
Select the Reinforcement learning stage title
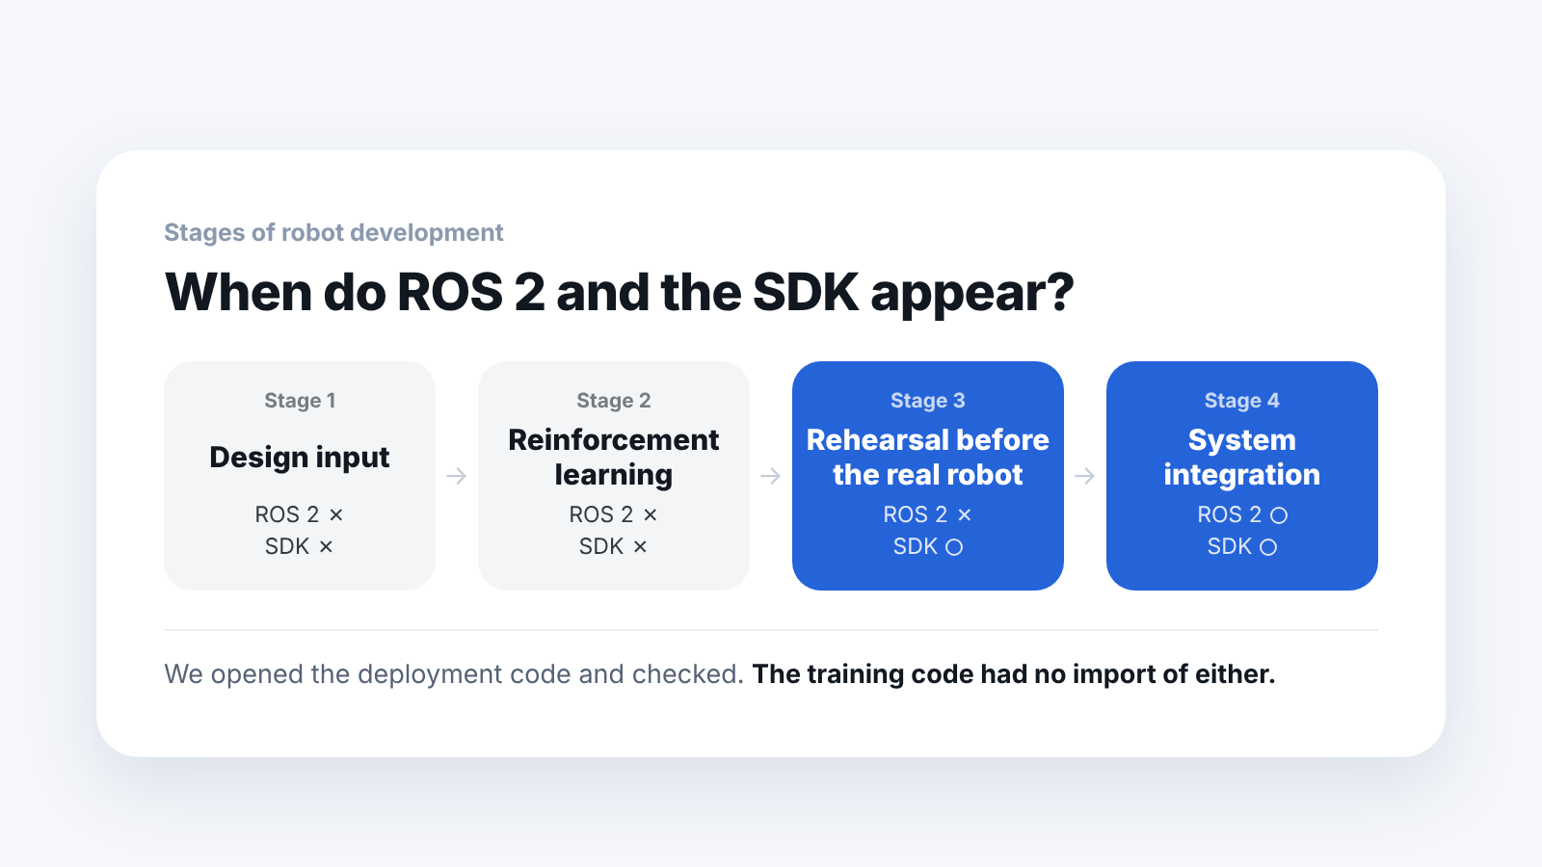click(614, 457)
